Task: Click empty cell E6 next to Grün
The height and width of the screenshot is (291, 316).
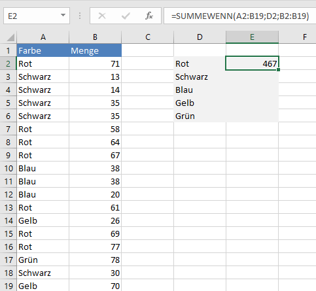Action: pyautogui.click(x=253, y=116)
